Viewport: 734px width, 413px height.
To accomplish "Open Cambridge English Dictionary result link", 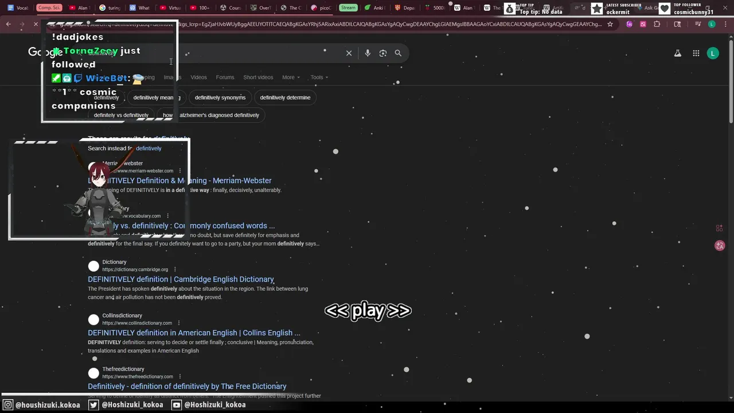I will tap(181, 279).
